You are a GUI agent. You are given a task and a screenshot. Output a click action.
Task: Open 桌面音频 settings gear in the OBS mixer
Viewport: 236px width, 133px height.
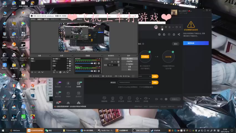(x=99, y=63)
